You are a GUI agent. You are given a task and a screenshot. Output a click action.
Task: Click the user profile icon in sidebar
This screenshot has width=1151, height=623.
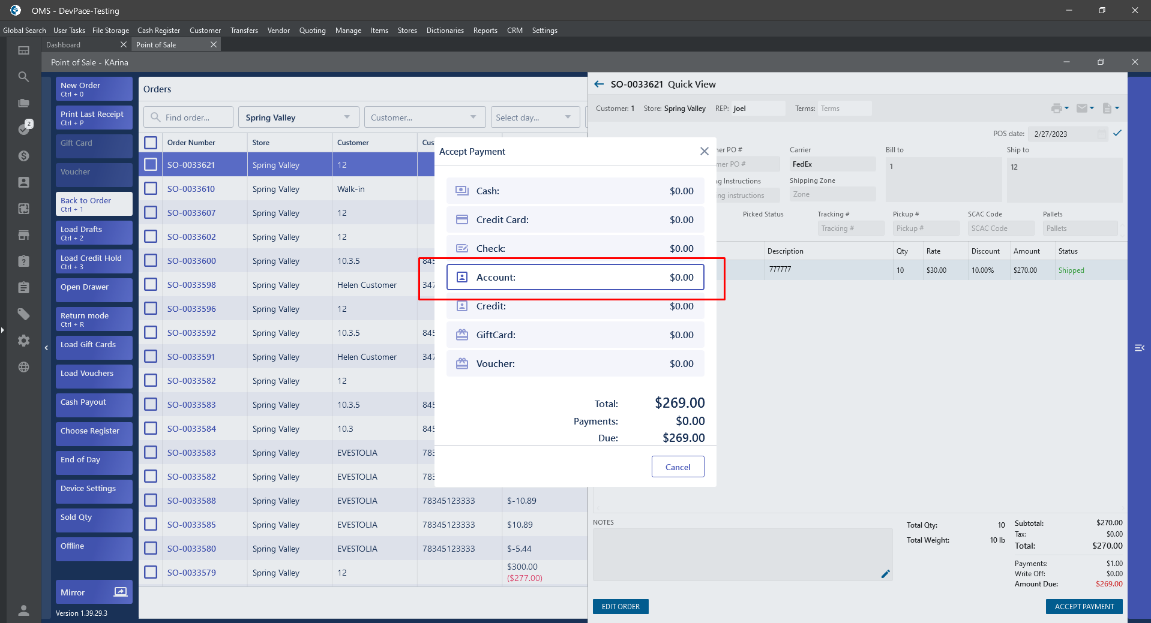(x=23, y=610)
